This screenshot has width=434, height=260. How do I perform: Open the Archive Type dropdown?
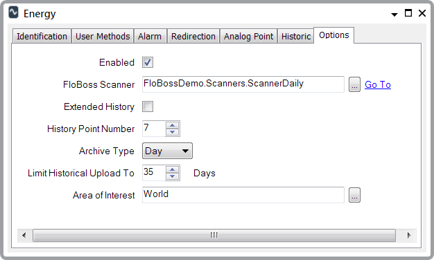click(167, 151)
